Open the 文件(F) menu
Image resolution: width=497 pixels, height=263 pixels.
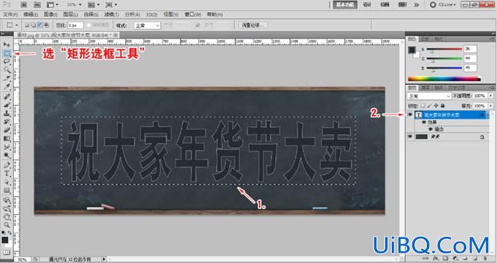[x=10, y=15]
